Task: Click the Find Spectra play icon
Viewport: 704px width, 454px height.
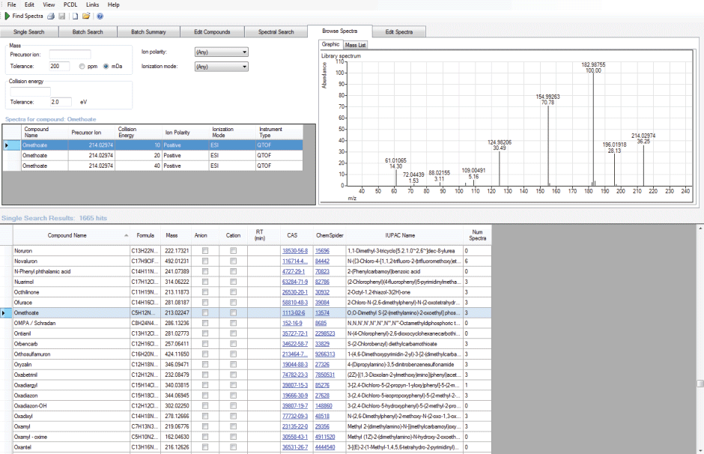Action: click(7, 16)
